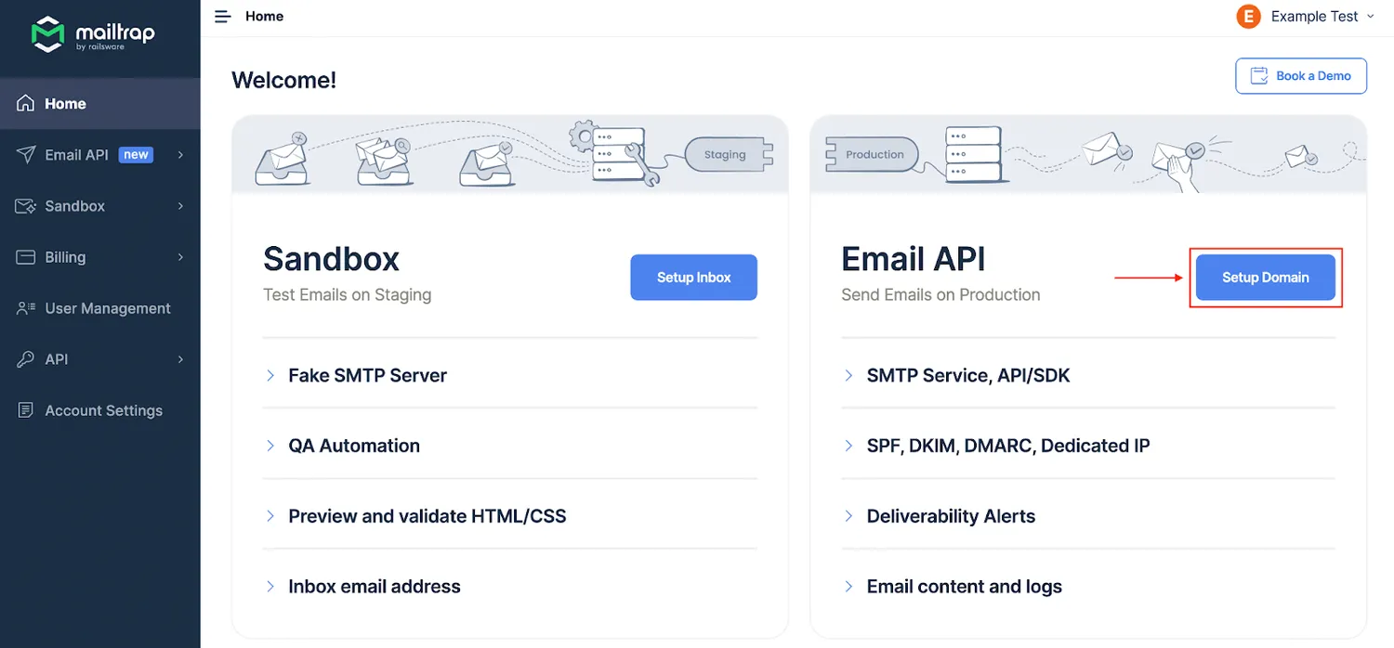Open the Example Test account dropdown
The width and height of the screenshot is (1394, 648).
point(1306,17)
